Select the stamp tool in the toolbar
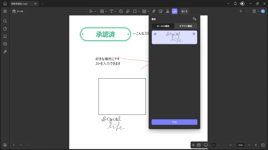The image size is (268, 150). click(167, 11)
